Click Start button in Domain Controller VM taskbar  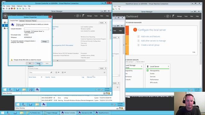(x=5, y=89)
